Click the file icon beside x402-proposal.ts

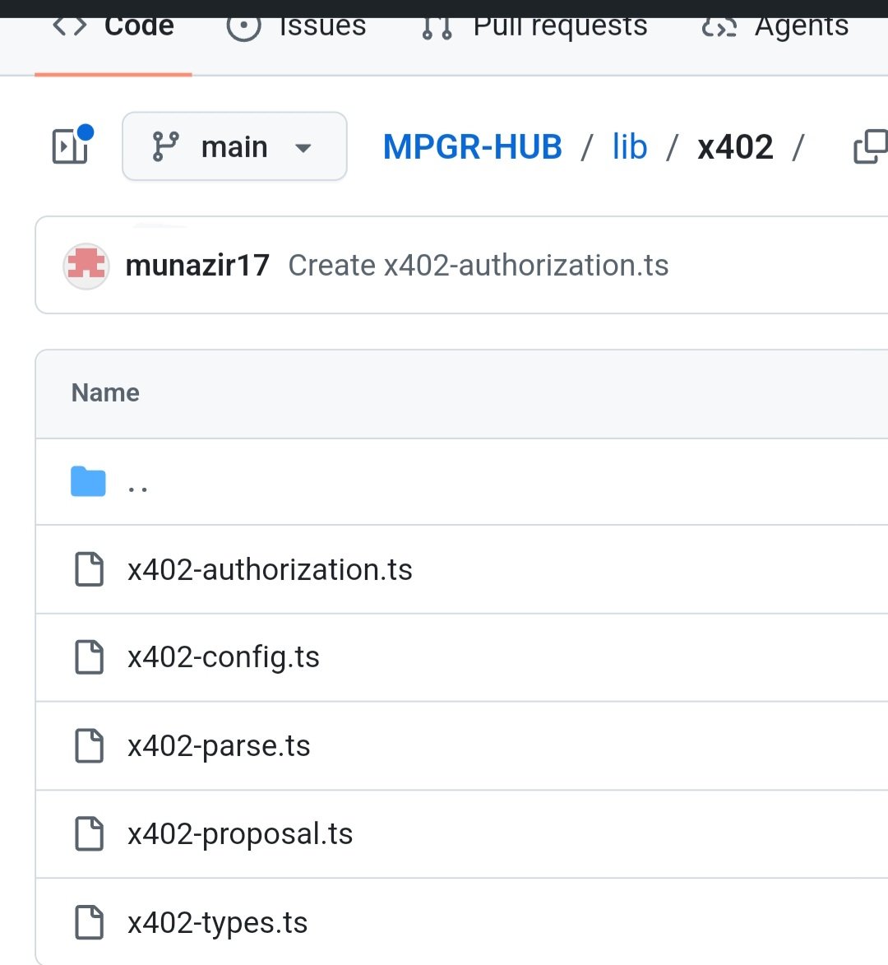point(89,834)
